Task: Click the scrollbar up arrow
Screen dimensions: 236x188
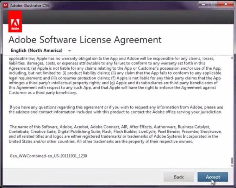Action: [x=232, y=58]
